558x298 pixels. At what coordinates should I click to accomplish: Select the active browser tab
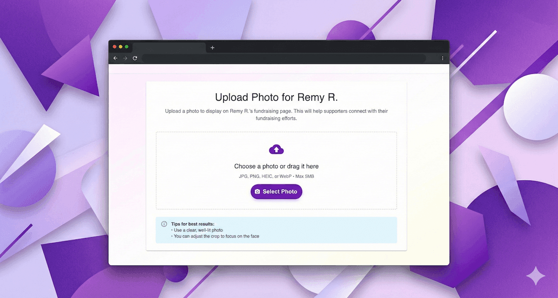tap(169, 47)
